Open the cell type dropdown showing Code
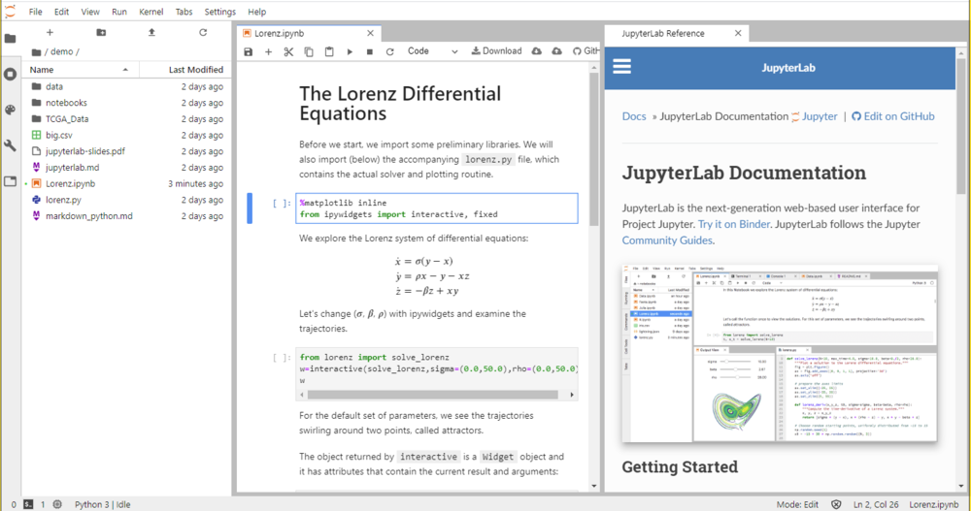This screenshot has height=511, width=971. (x=432, y=51)
